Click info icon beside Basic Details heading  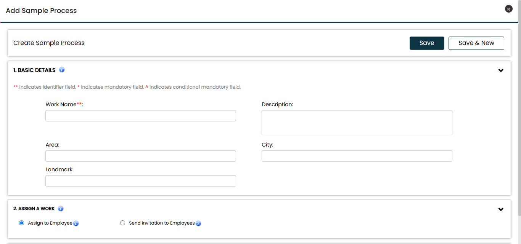pos(62,70)
